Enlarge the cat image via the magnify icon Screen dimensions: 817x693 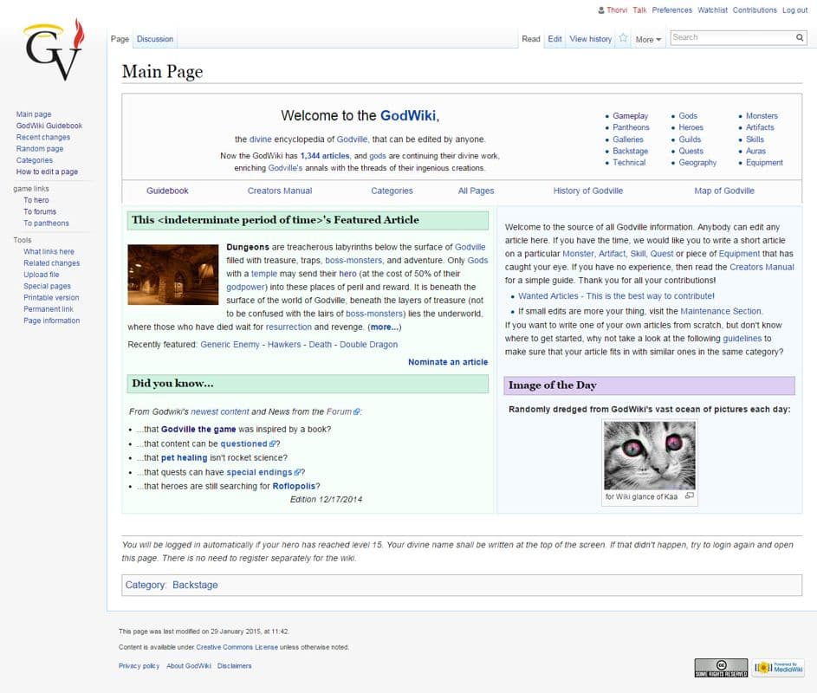690,495
